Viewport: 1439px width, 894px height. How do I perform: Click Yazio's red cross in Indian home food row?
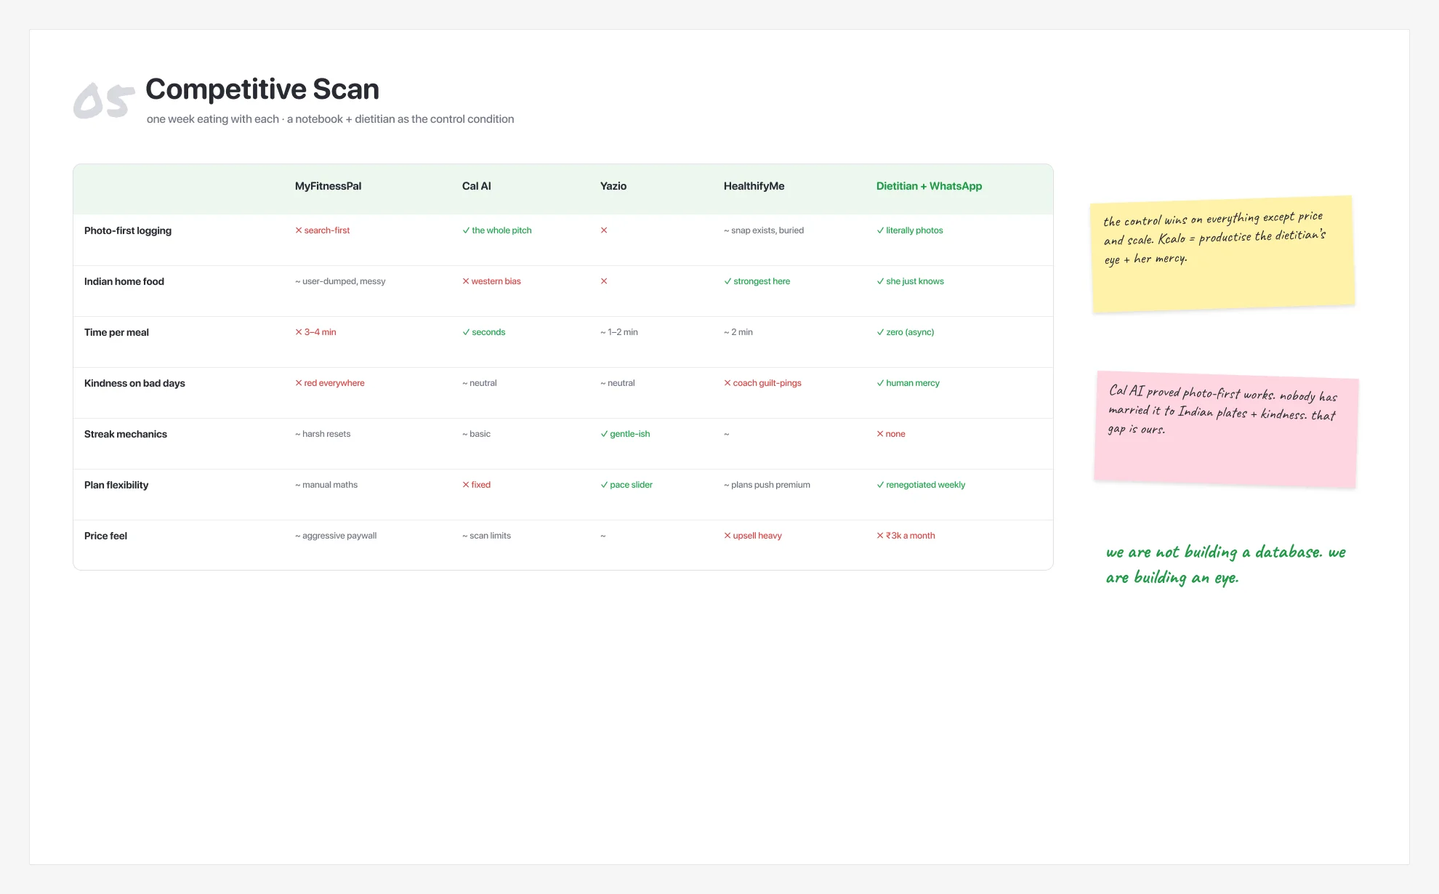[x=604, y=281]
